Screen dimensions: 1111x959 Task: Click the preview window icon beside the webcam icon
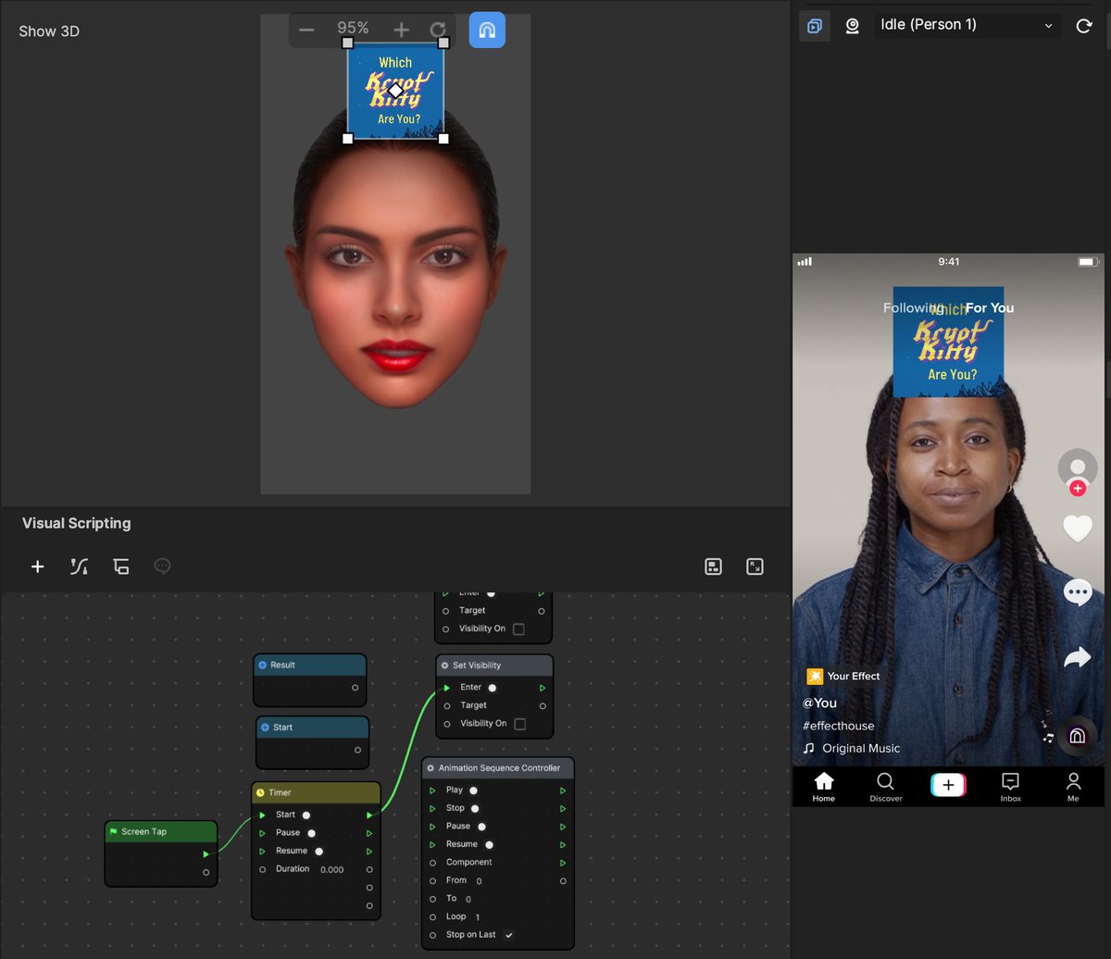[x=815, y=26]
